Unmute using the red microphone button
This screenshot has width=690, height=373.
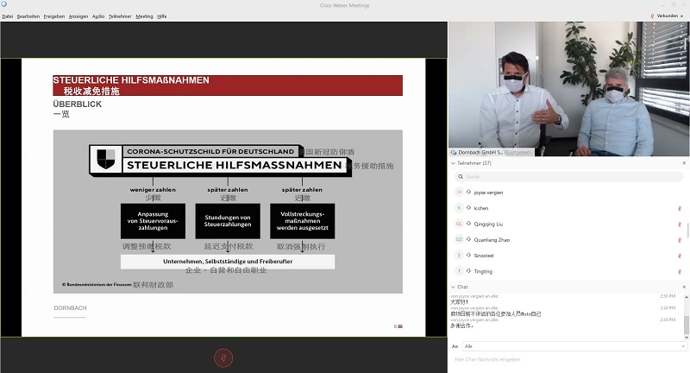[223, 356]
